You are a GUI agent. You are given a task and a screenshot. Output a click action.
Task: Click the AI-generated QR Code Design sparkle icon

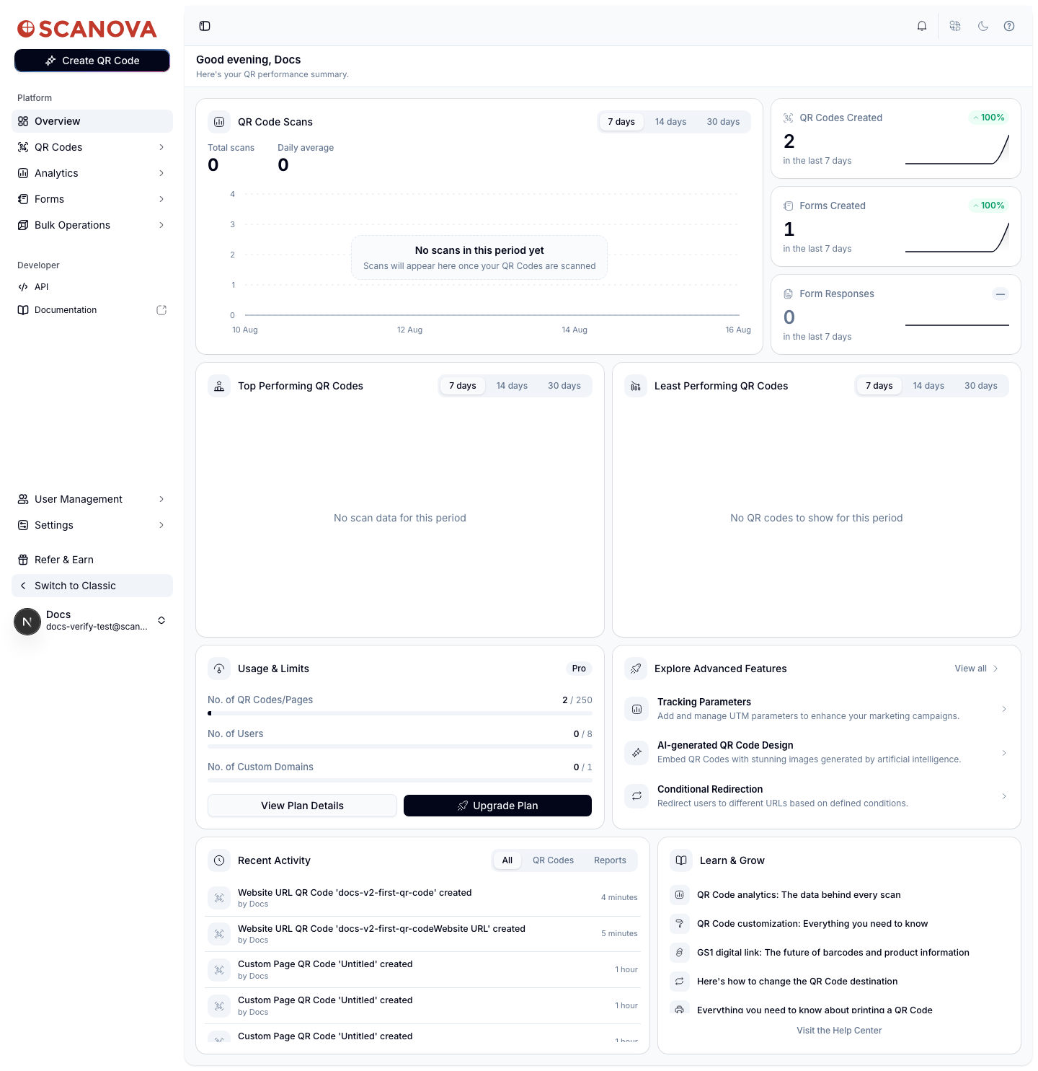[x=636, y=752]
